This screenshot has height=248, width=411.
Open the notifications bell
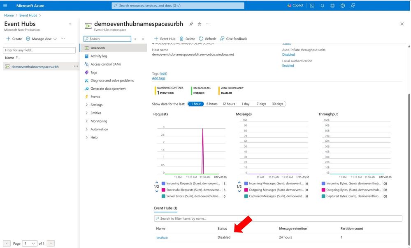click(x=322, y=5)
